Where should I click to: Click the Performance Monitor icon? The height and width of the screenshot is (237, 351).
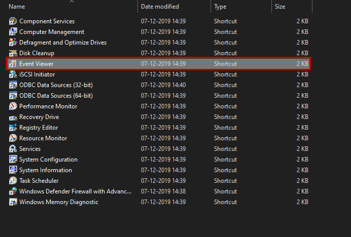tap(13, 106)
